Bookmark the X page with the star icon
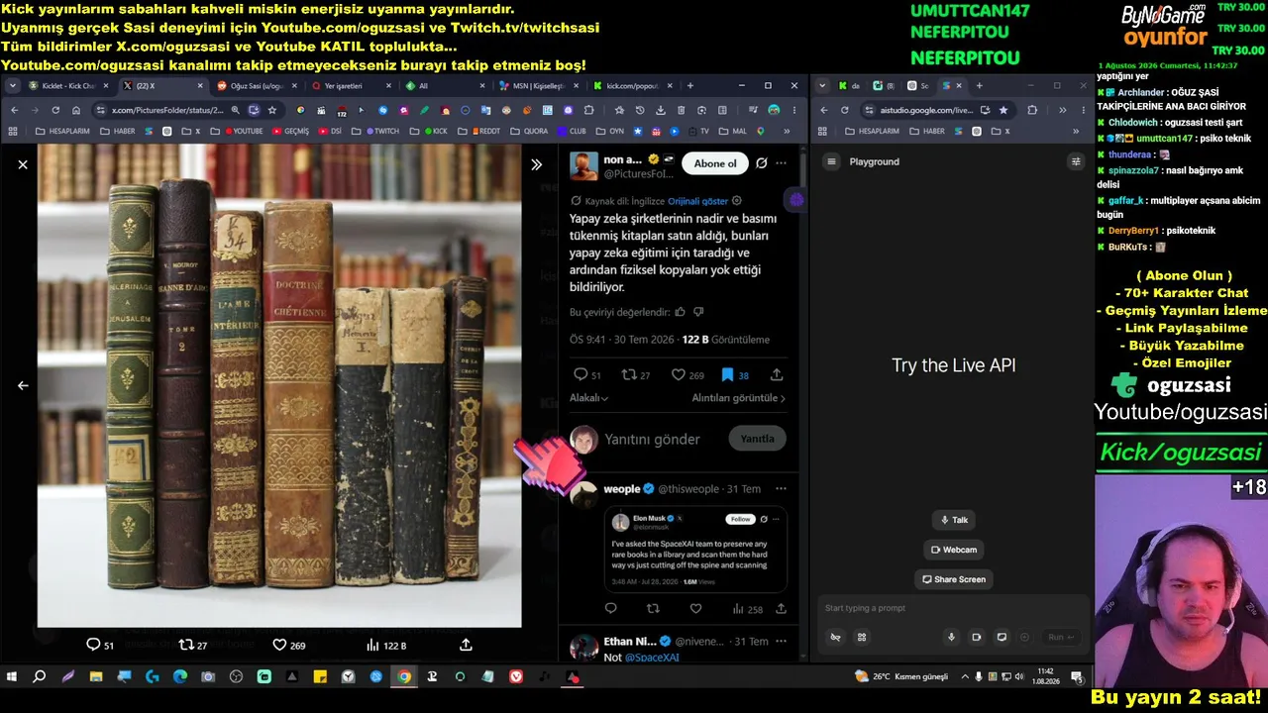The image size is (1268, 713). tap(272, 110)
